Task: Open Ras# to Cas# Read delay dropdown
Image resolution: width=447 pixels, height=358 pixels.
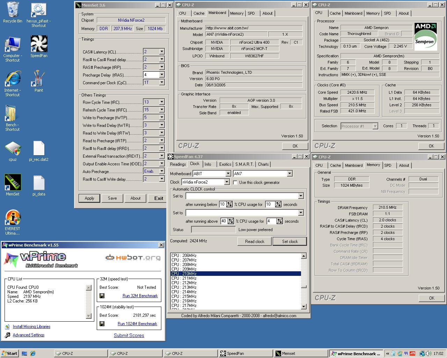Action: [x=162, y=59]
